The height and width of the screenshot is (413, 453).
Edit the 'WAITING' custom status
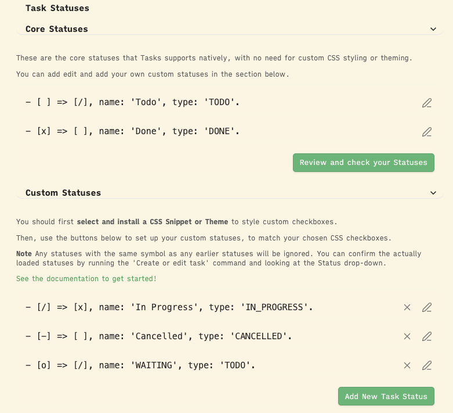click(x=427, y=365)
